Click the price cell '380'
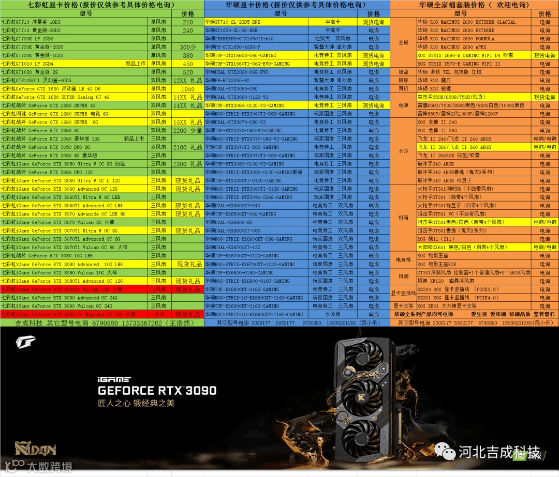559x477 pixels. (188, 55)
